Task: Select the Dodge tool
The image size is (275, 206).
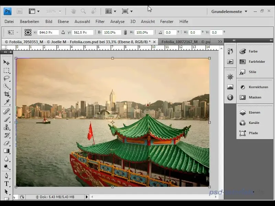Action: point(7,167)
